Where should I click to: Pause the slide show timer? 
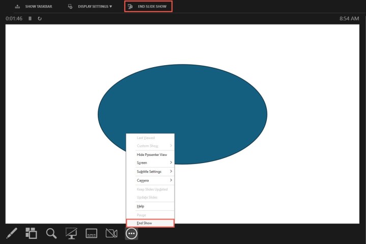pos(30,18)
